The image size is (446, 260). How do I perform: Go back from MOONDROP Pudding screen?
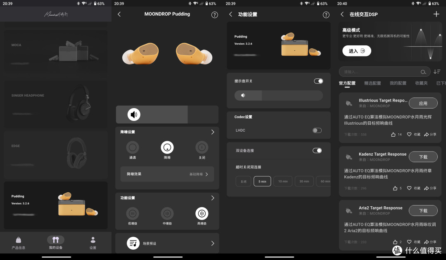point(119,14)
